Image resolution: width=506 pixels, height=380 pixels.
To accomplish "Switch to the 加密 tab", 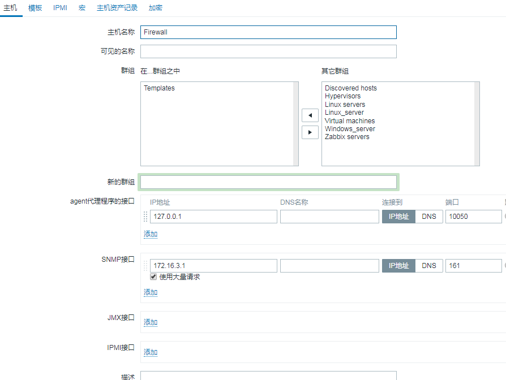I will (x=155, y=8).
